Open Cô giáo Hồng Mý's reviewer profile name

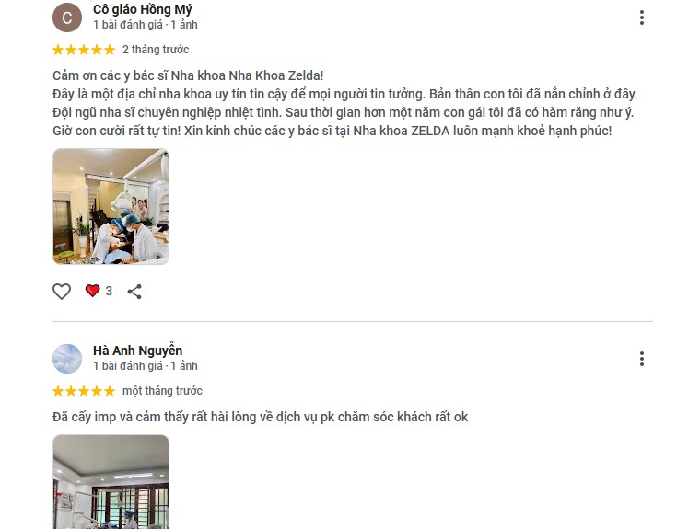[x=143, y=9]
